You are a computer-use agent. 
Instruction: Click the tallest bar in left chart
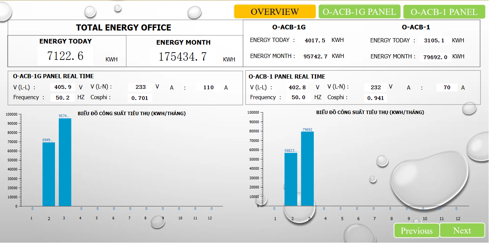click(x=65, y=162)
